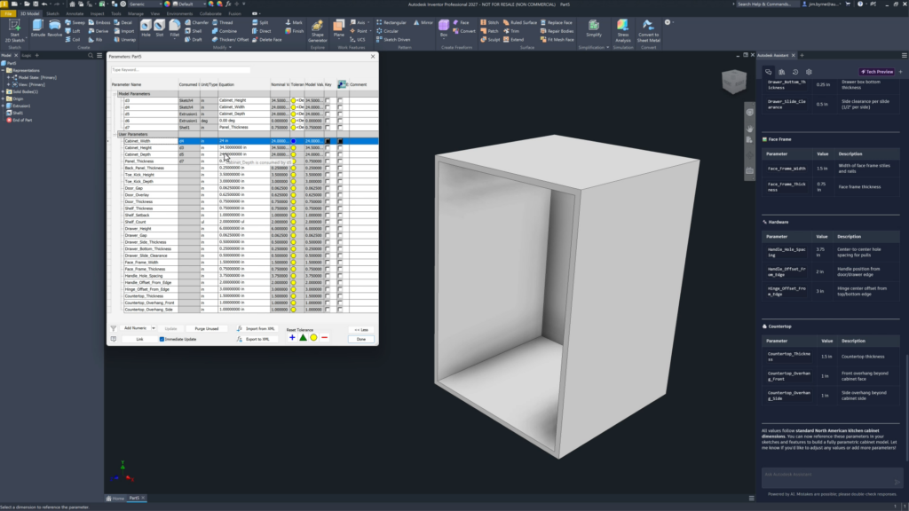The image size is (909, 511).
Task: Switch to the Sketch ribbon tab
Action: click(x=52, y=13)
